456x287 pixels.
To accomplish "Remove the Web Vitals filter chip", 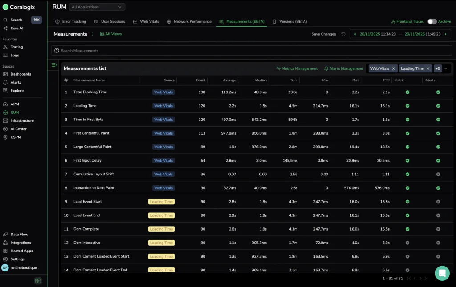I will tap(393, 68).
